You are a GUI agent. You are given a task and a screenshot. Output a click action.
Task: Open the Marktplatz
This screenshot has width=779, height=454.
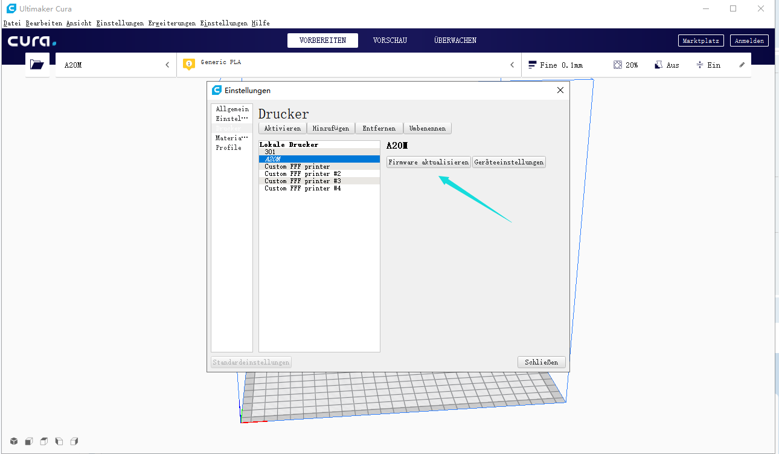(701, 41)
